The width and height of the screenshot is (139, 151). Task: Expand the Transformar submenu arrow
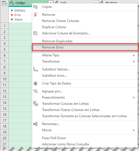click(134, 61)
